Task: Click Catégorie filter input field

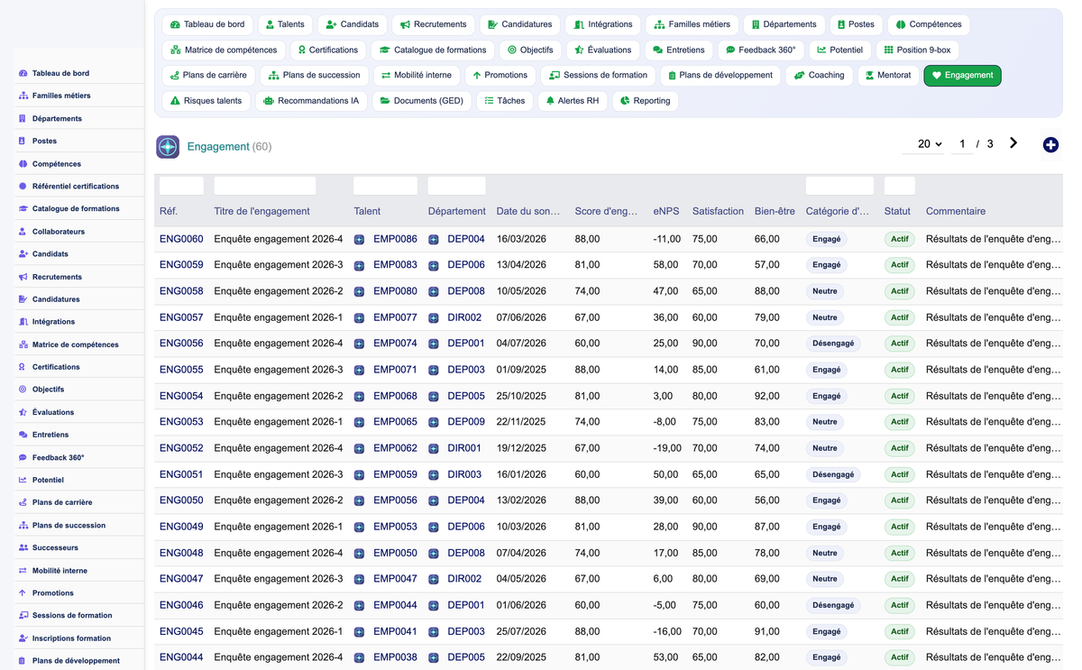Action: [839, 186]
